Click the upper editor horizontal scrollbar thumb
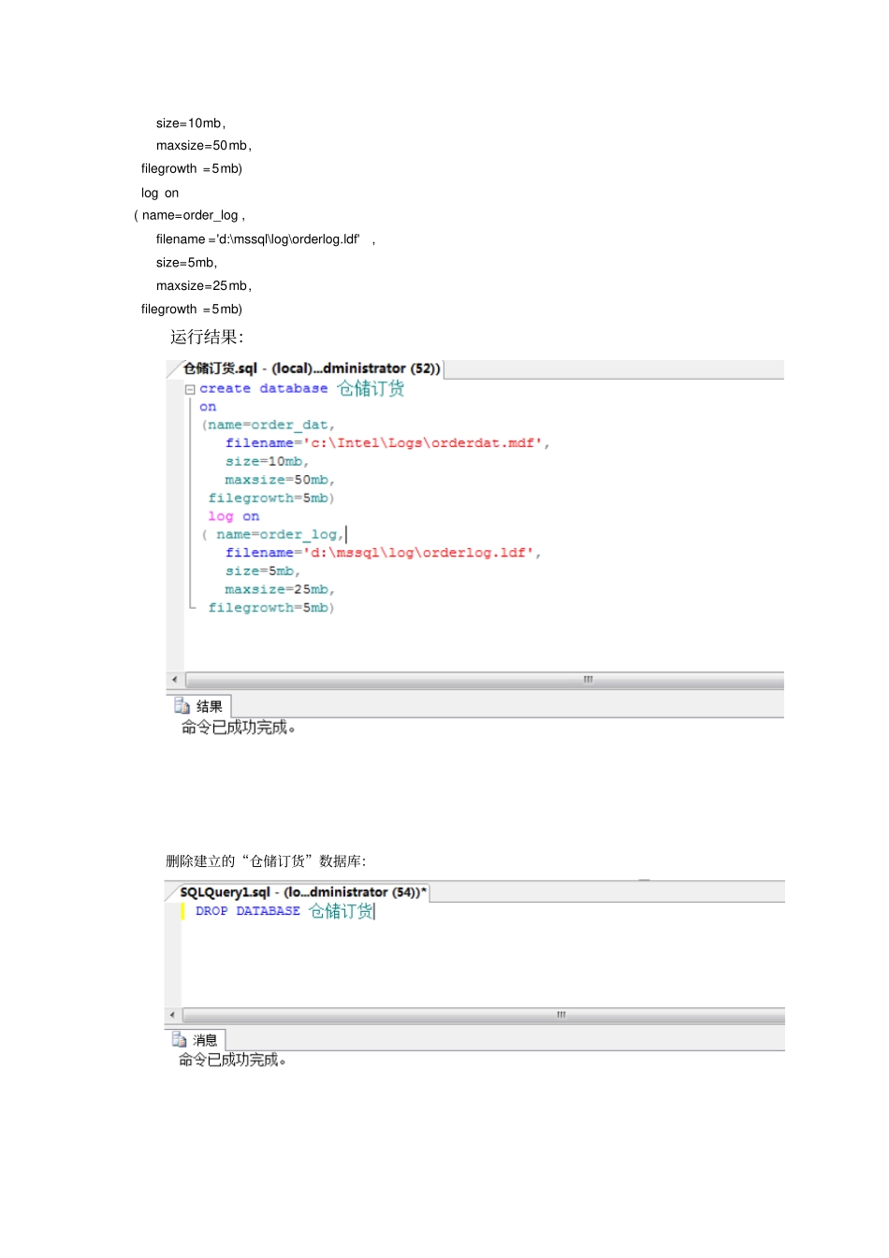This screenshot has width=889, height=1258. coord(485,679)
